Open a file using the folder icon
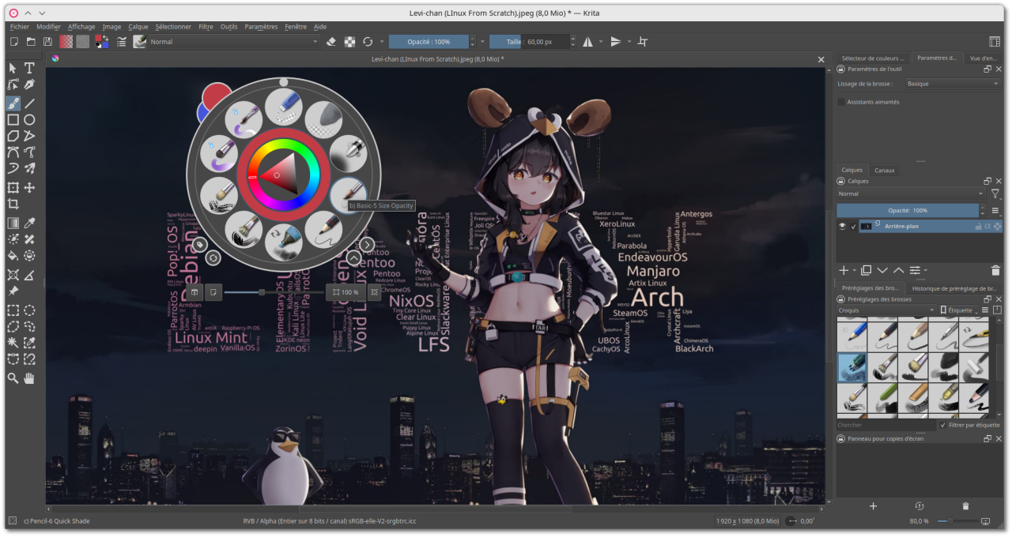This screenshot has width=1012, height=537. [31, 42]
